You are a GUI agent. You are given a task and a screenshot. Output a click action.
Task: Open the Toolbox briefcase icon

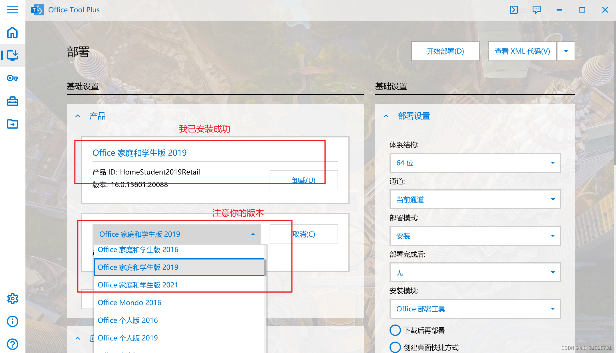pos(13,101)
